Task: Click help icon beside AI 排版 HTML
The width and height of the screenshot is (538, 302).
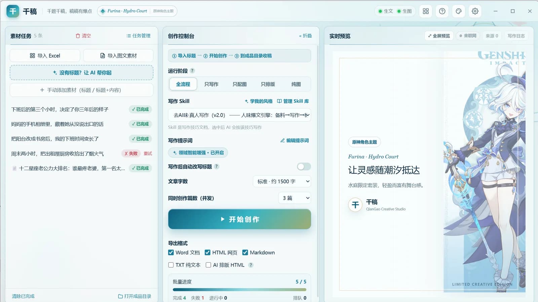Action: click(251, 265)
